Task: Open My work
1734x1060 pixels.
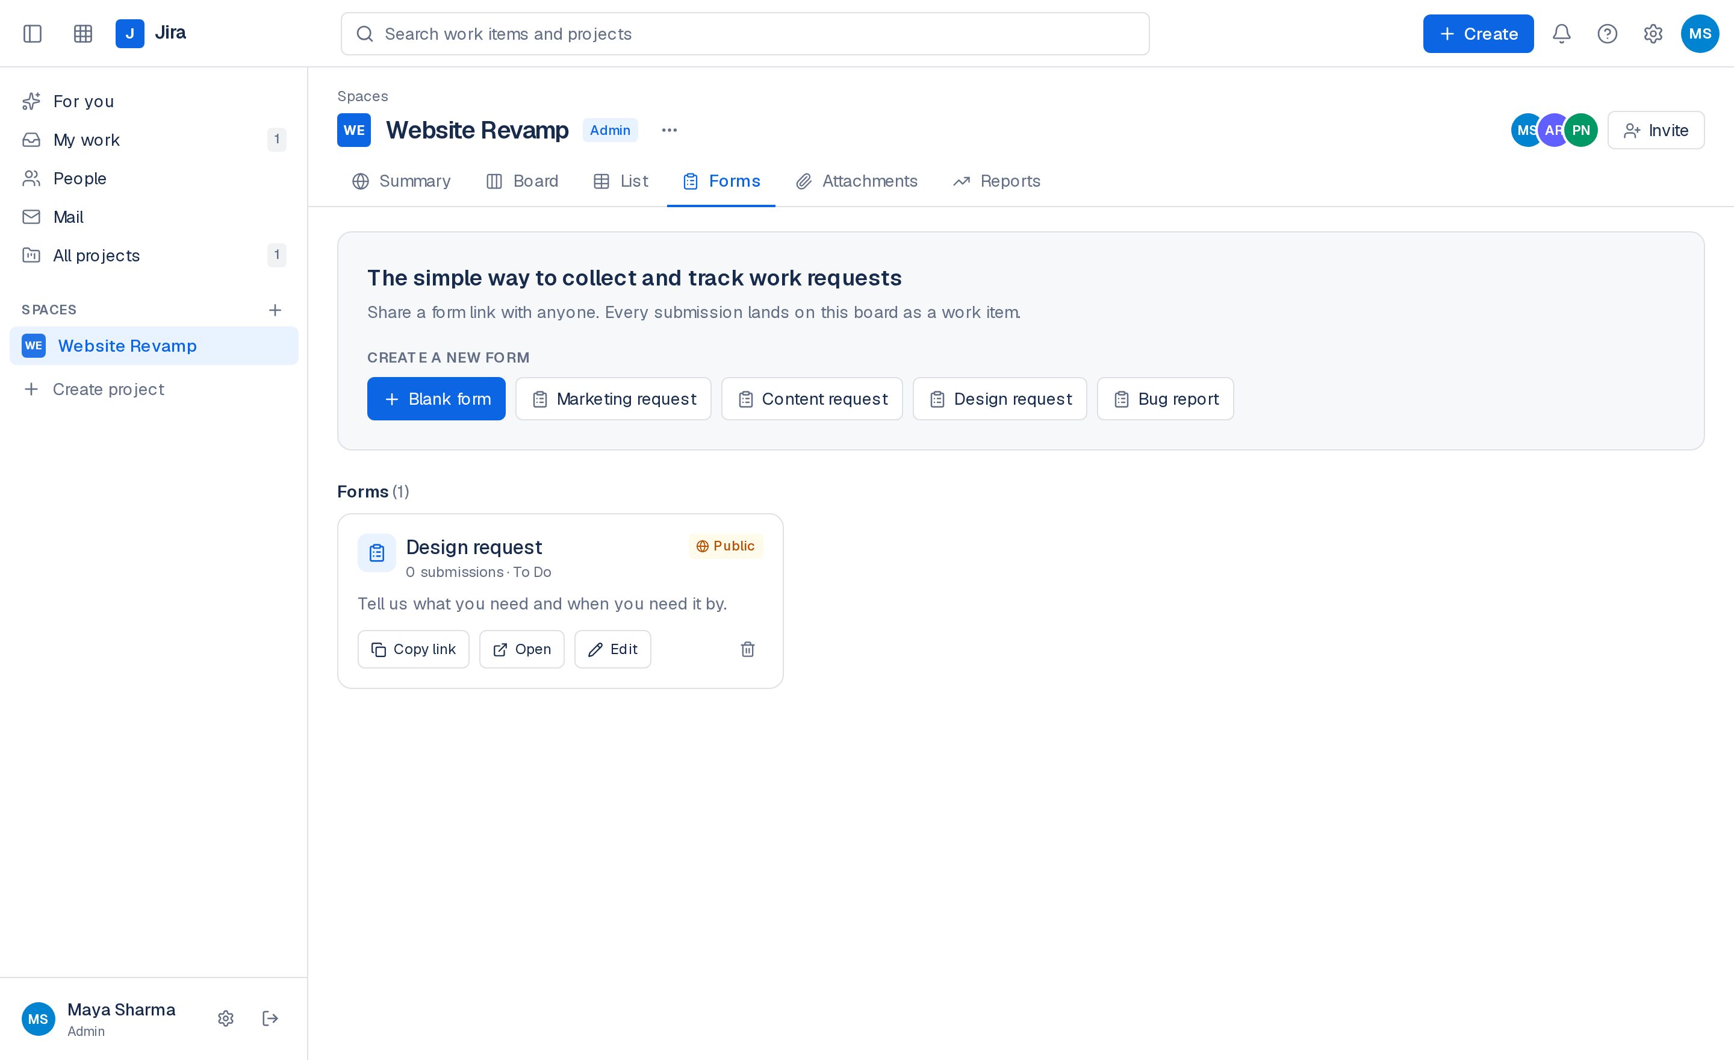Action: point(154,139)
